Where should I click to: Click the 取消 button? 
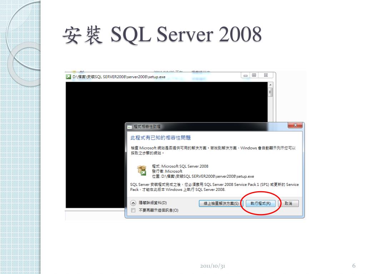coord(288,203)
